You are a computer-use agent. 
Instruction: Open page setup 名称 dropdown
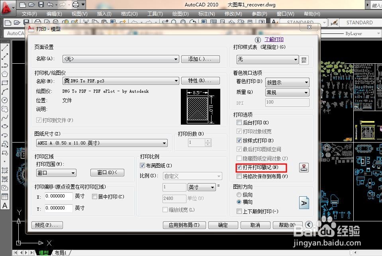click(121, 59)
